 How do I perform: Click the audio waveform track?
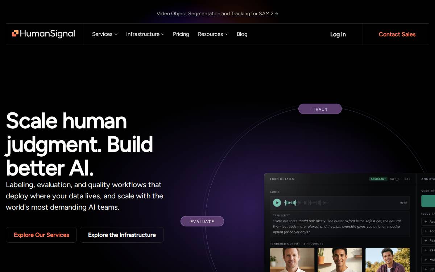coord(306,203)
